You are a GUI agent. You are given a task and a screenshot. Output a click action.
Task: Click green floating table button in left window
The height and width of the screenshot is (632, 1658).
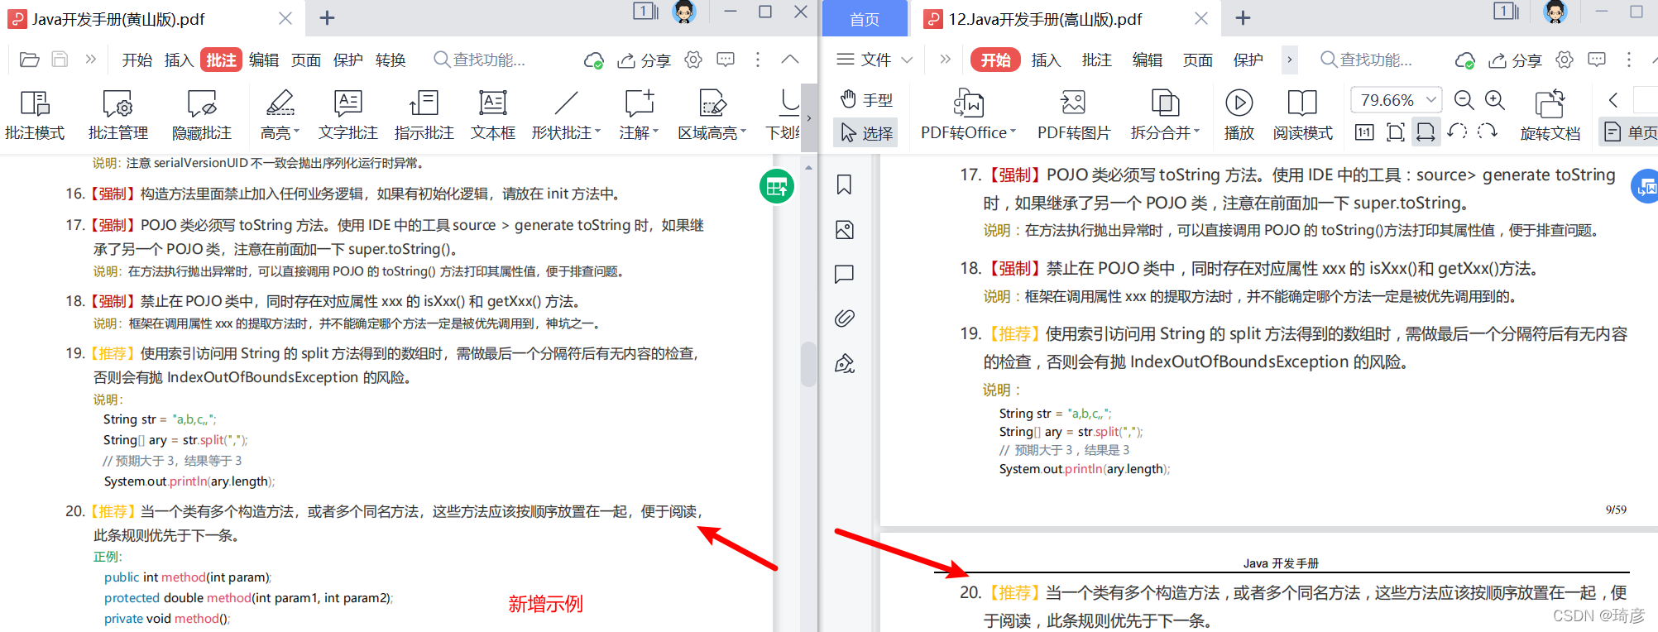click(x=777, y=187)
